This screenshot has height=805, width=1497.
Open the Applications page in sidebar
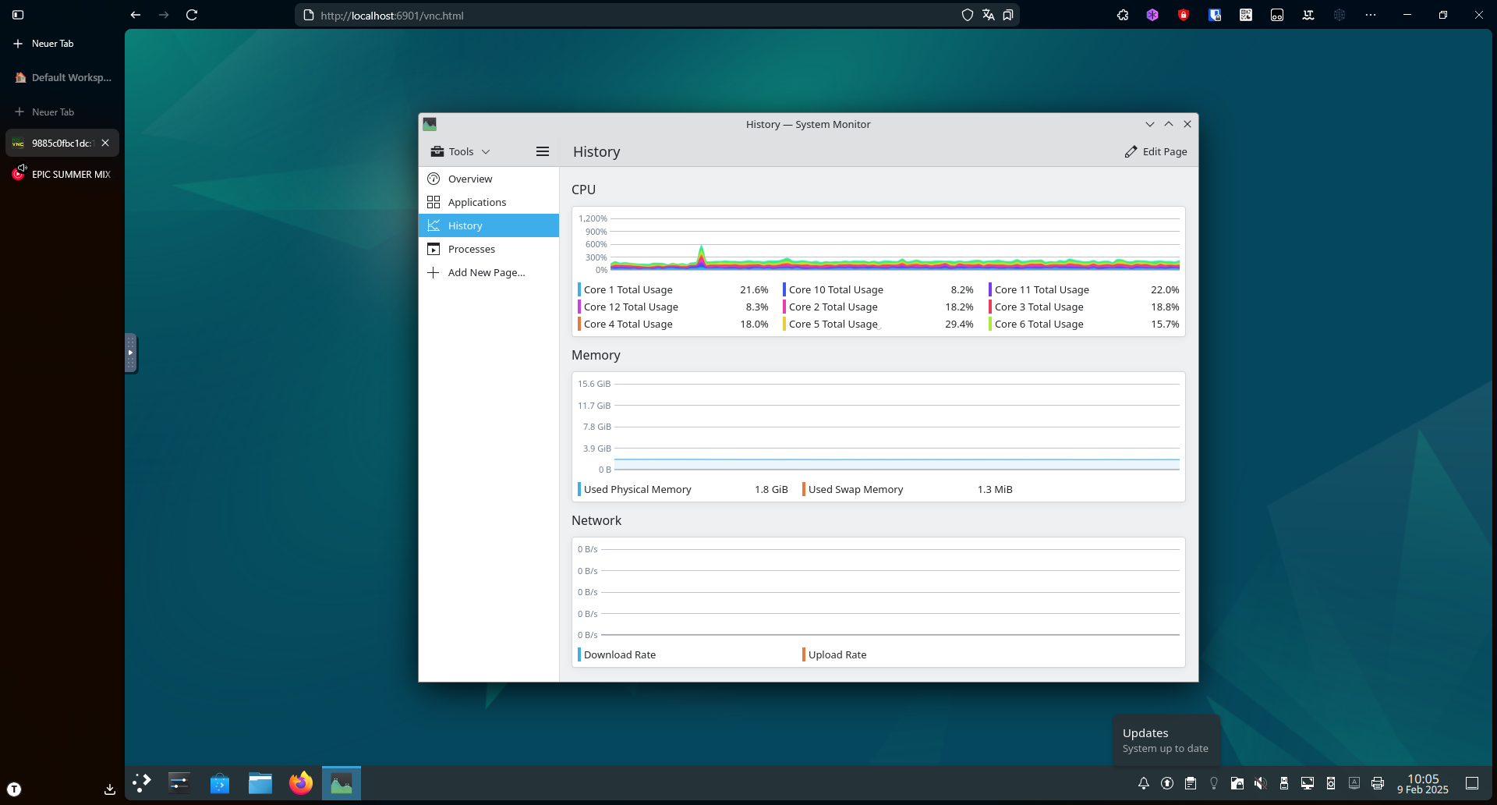[489, 202]
